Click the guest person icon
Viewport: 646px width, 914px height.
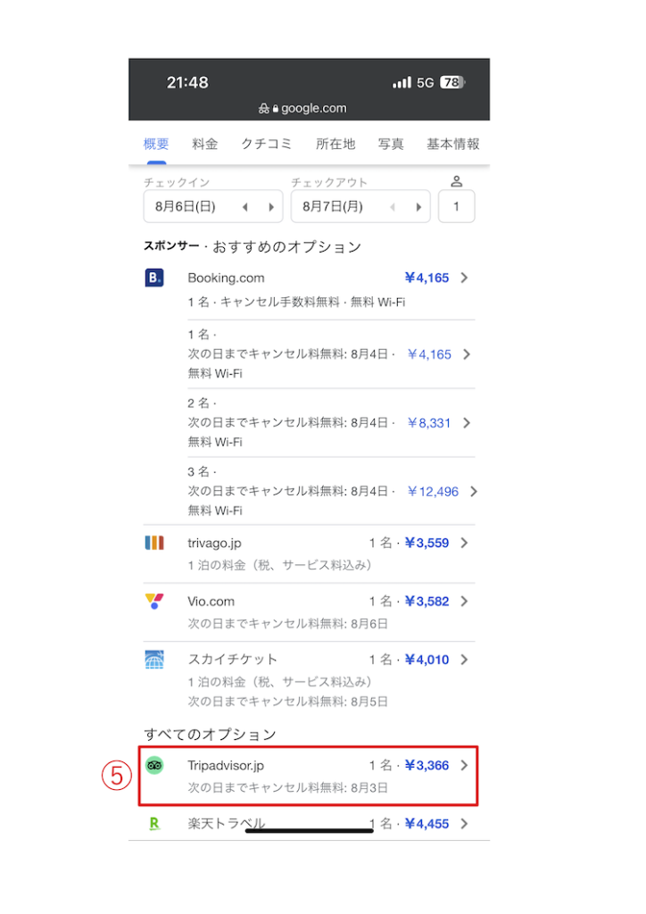pyautogui.click(x=457, y=181)
